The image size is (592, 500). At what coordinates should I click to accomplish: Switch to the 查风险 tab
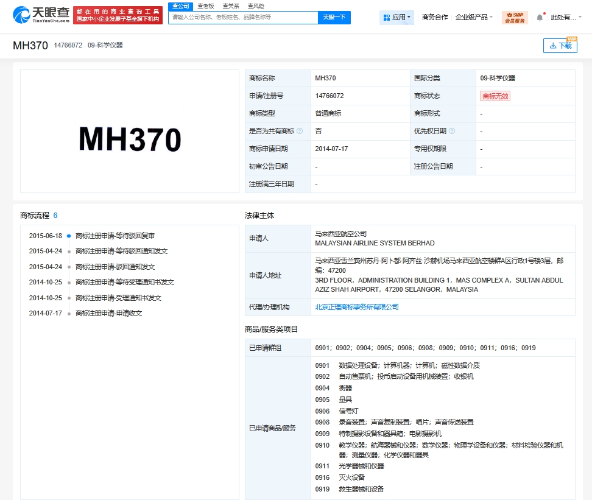(256, 5)
